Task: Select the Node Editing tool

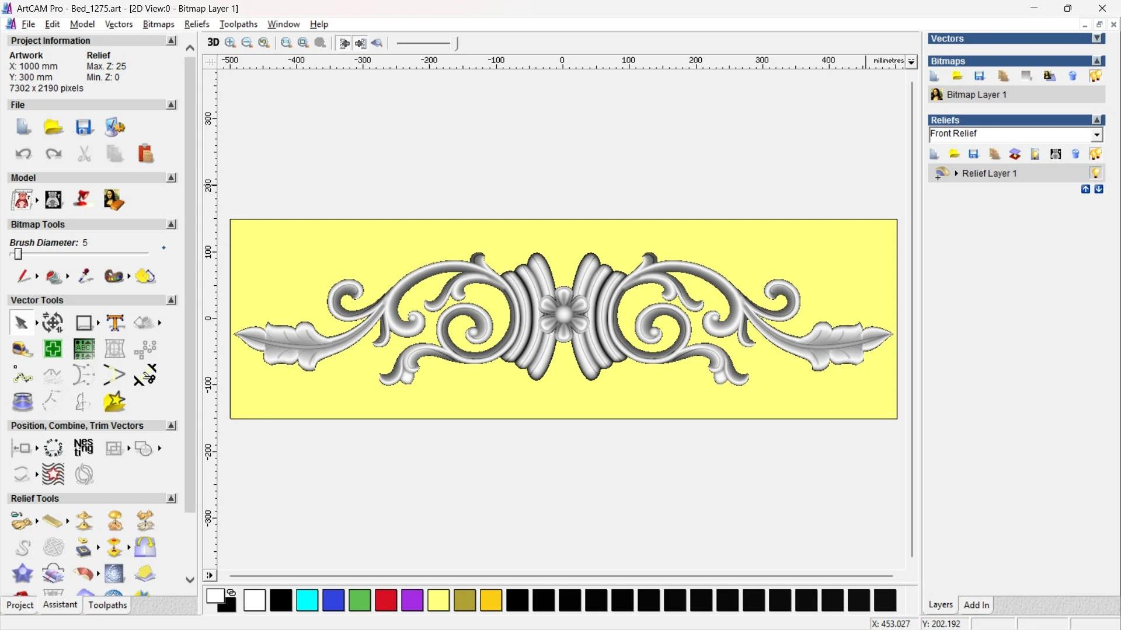Action: pos(22,376)
